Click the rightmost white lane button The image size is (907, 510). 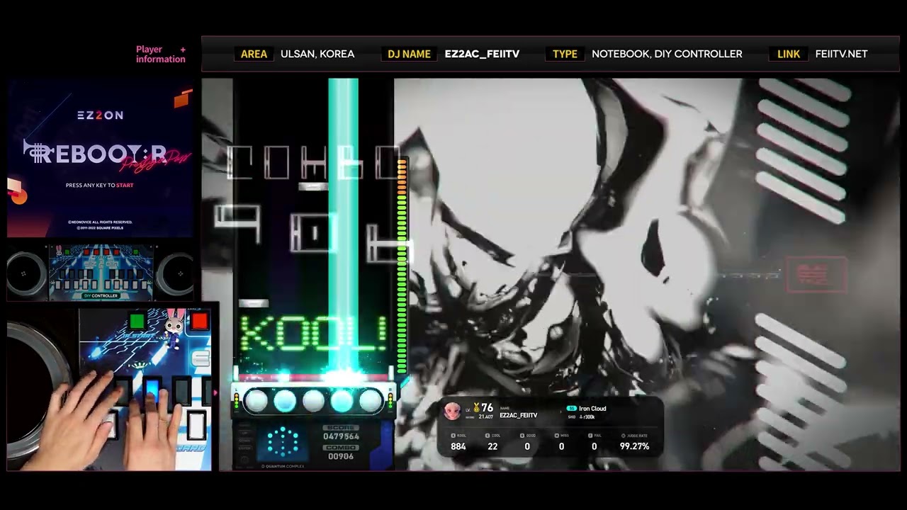[371, 402]
